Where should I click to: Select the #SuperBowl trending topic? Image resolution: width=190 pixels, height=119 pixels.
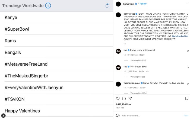coord(17,29)
